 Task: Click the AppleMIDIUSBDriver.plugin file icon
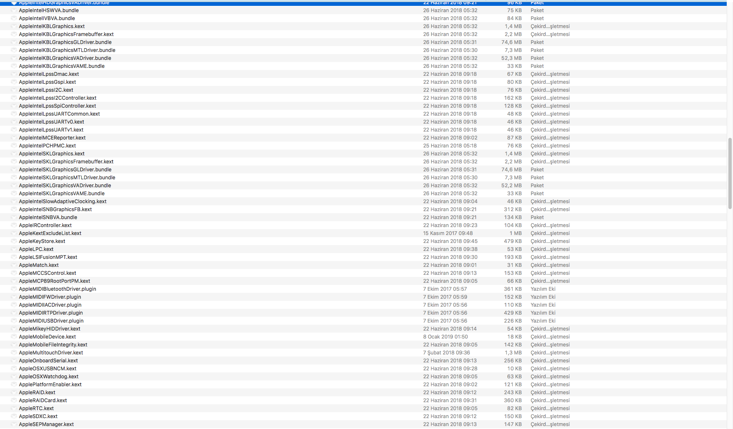(x=14, y=321)
